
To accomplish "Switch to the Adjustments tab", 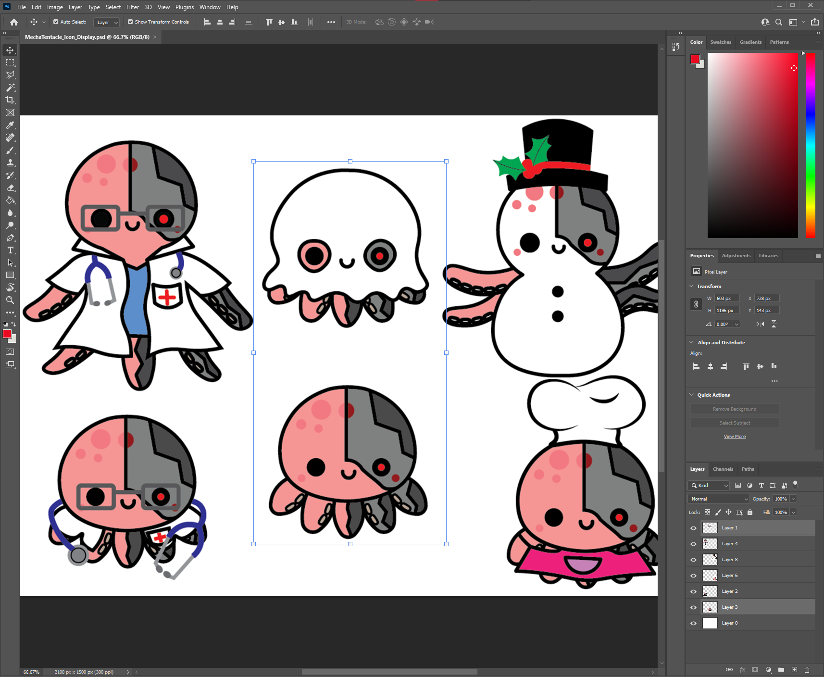I will point(736,256).
